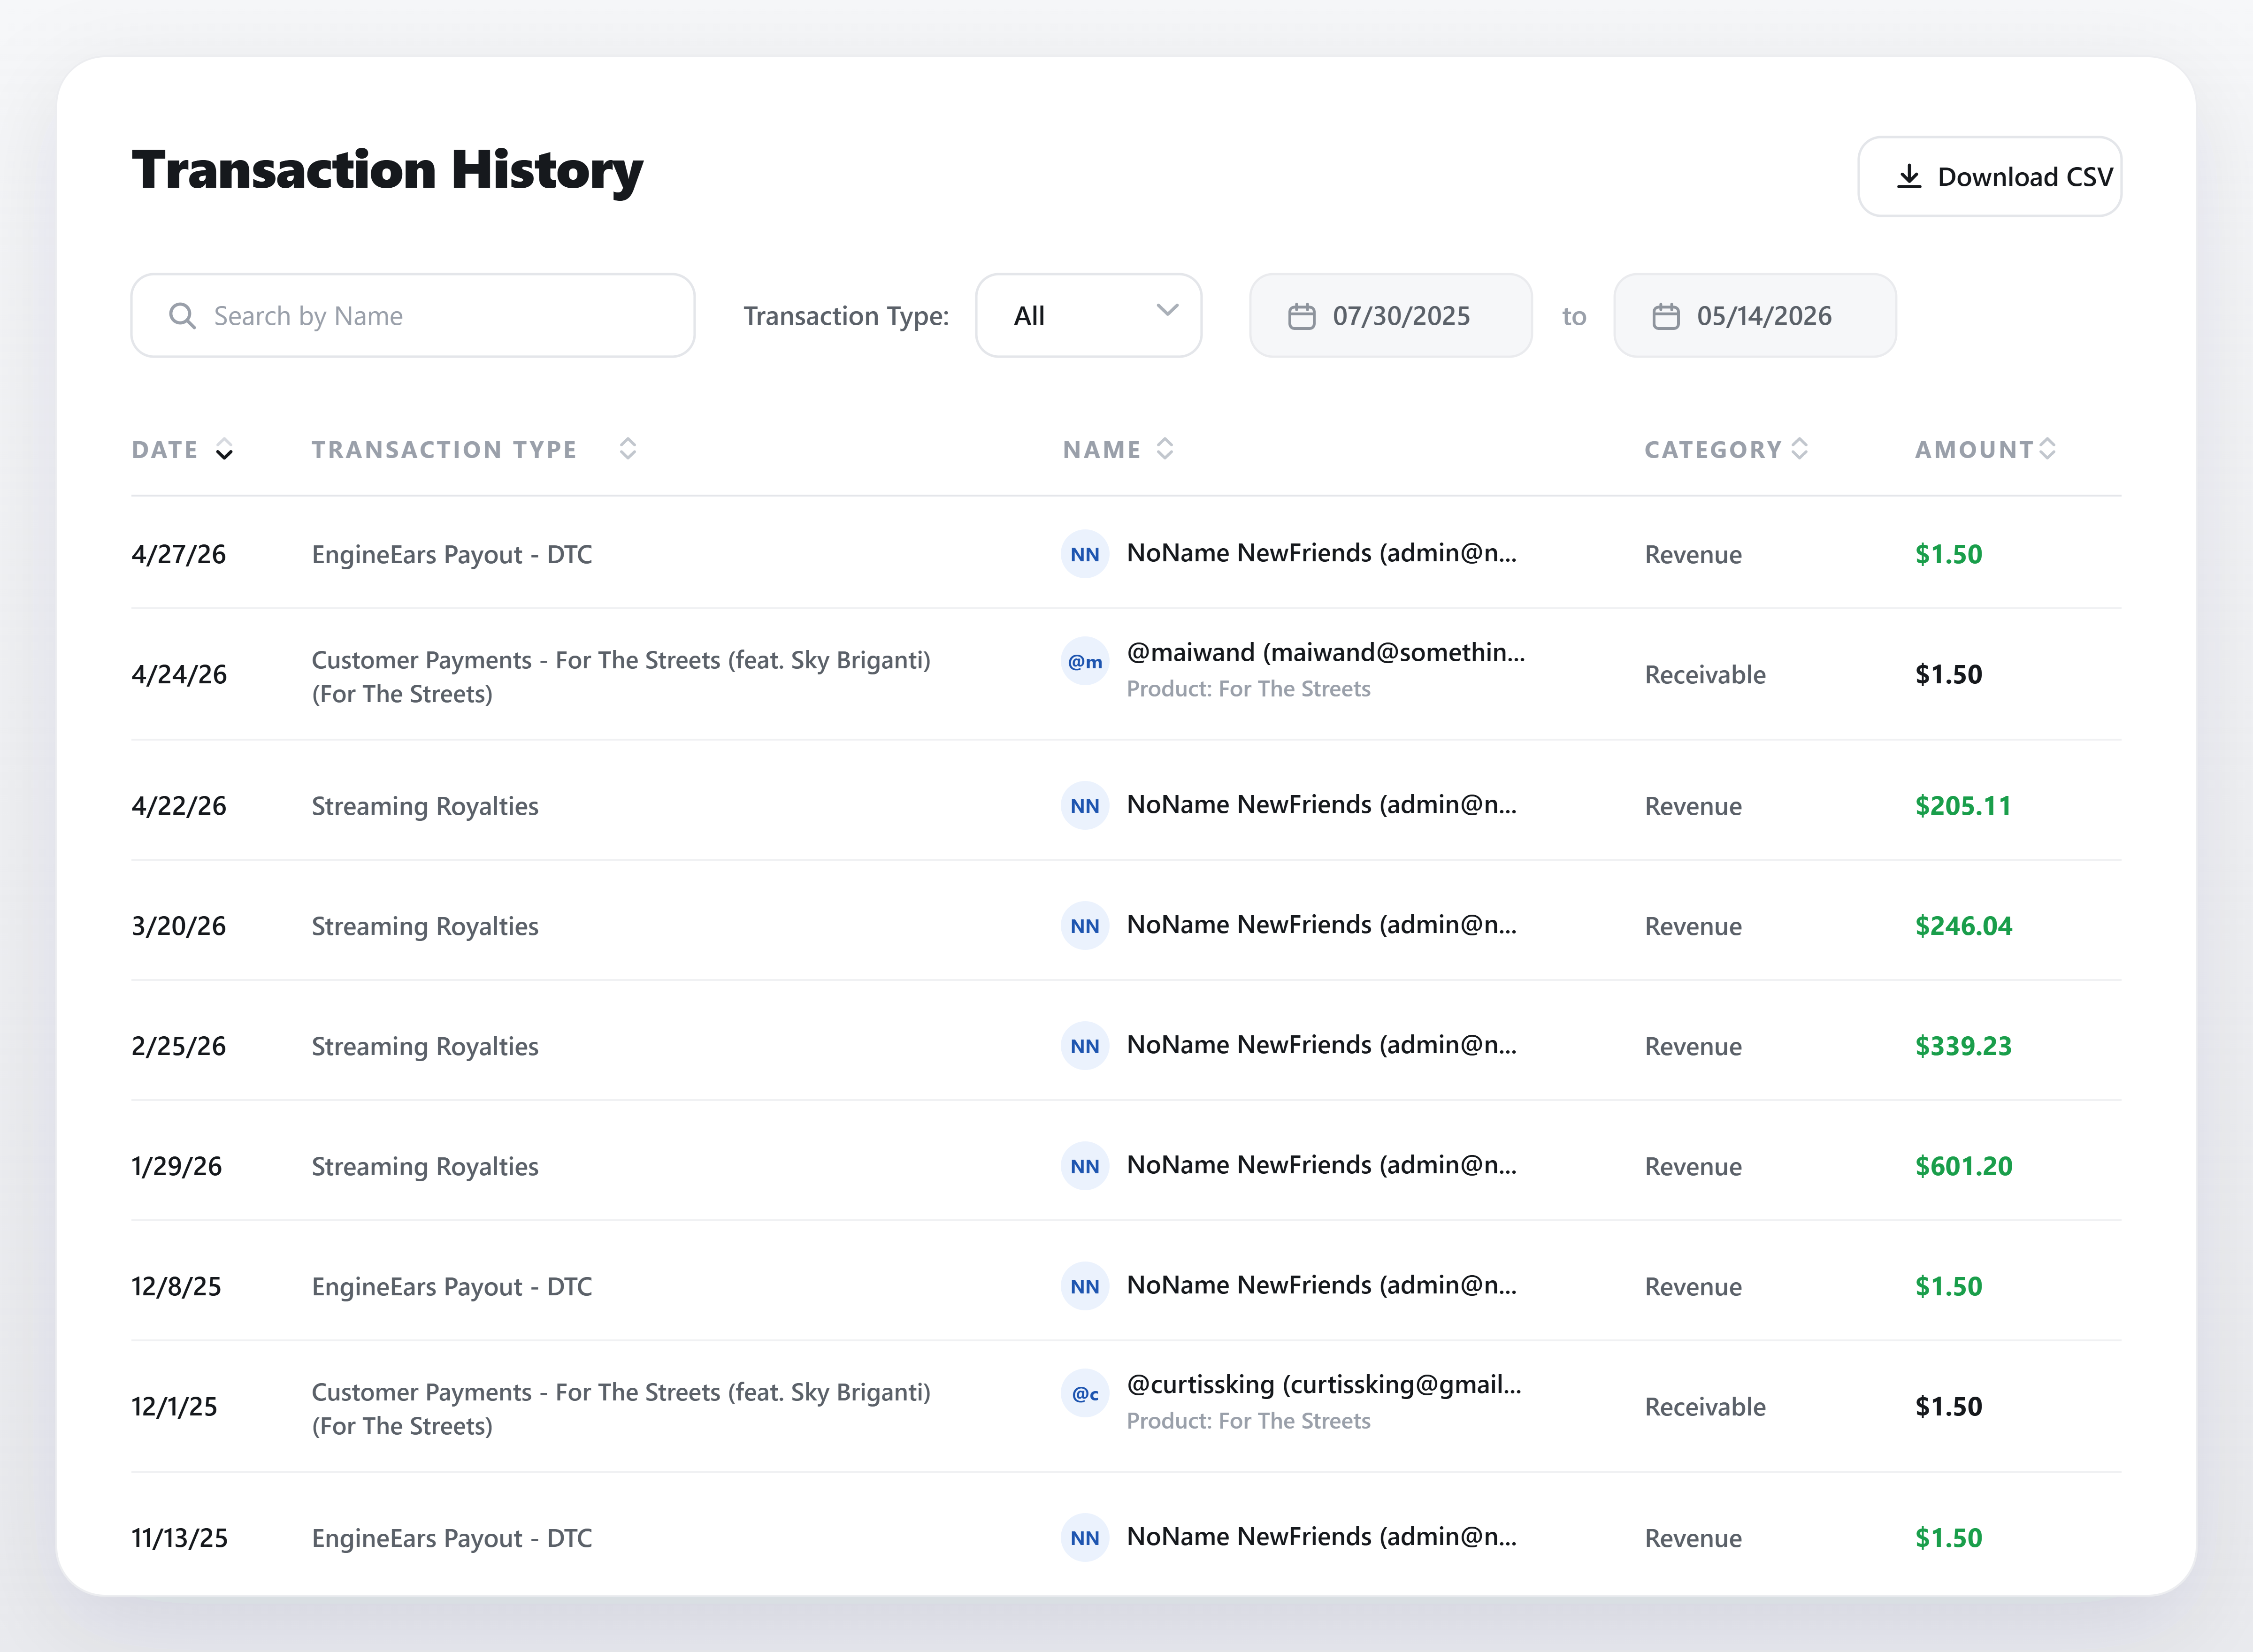This screenshot has width=2253, height=1652.
Task: Select the date 4/24/26
Action: click(179, 674)
